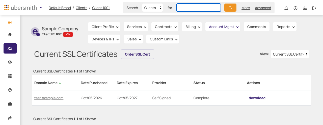Screen dimensions: 323x125
Task: Go to Default Brand breadcrumb
Action: click(x=60, y=8)
